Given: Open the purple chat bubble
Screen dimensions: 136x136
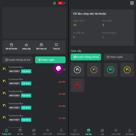Looking at the screenshot, I should (58, 68).
